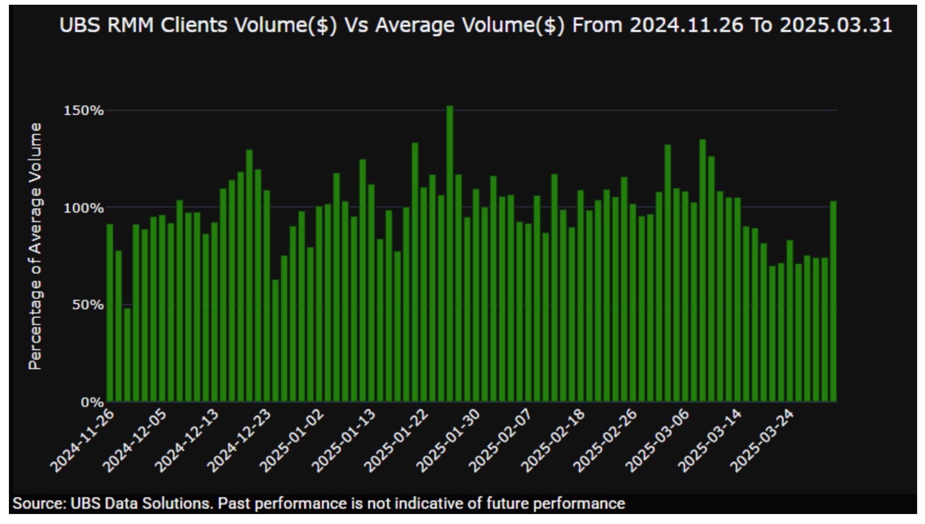Click the chart title text
925x524 pixels.
pyautogui.click(x=476, y=25)
